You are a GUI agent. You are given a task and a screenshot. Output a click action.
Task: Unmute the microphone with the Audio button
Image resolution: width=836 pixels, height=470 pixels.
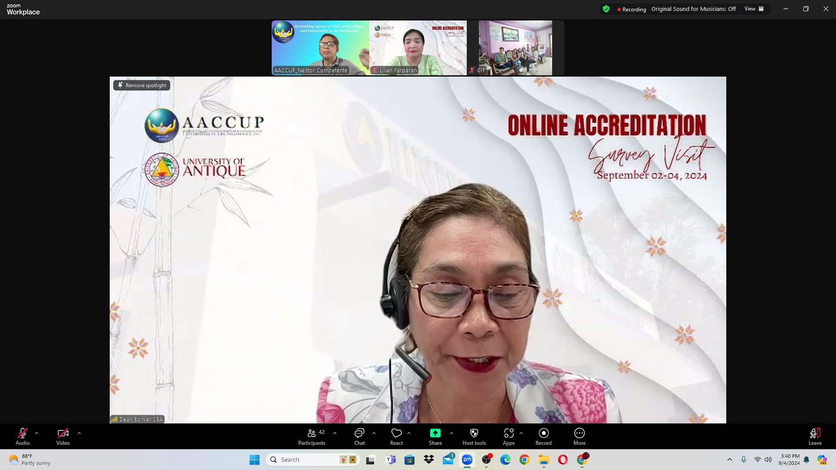23,436
